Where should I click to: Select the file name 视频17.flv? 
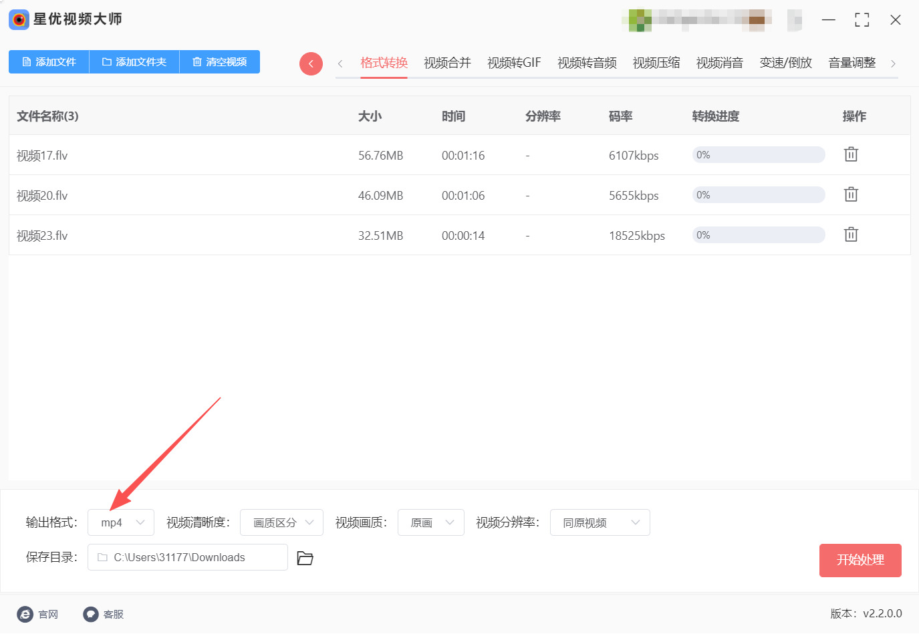coord(42,156)
